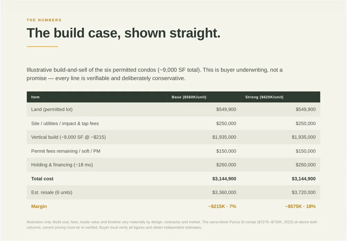347x241 pixels.
Task: Select 'THE NUMBERS' section label
Action: (x=44, y=20)
